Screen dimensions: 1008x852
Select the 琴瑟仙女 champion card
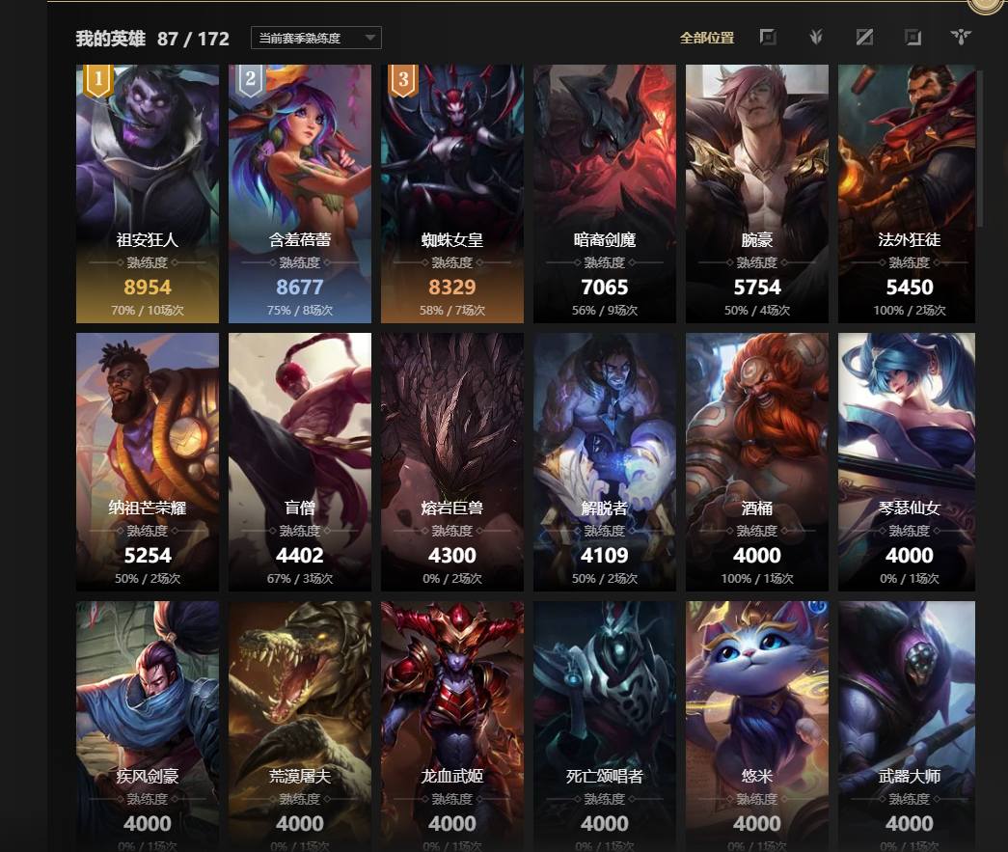(x=907, y=461)
